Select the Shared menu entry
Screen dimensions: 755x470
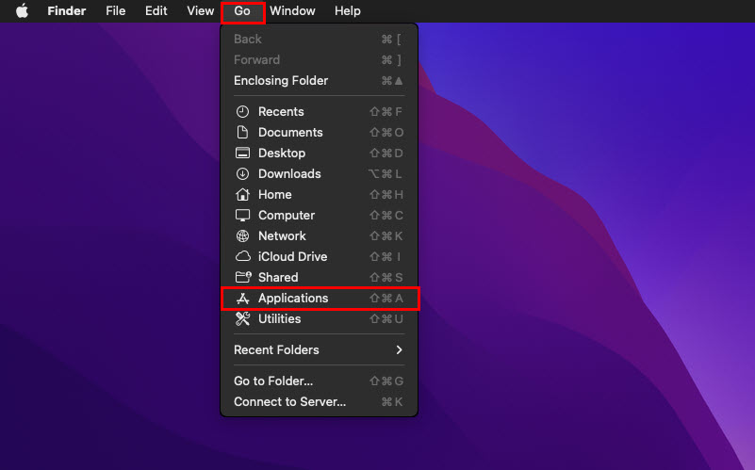coord(319,277)
